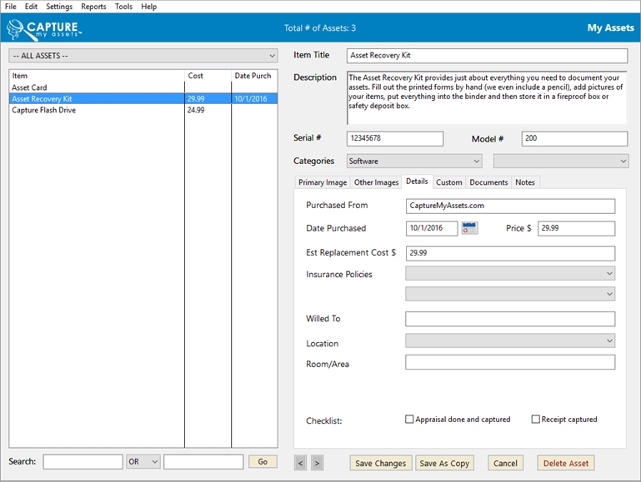This screenshot has height=482, width=641.
Task: Check the Receipt captured box
Action: tap(536, 420)
